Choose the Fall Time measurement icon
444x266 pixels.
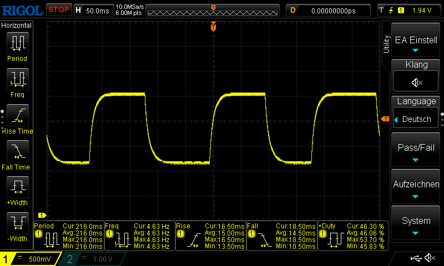click(17, 152)
